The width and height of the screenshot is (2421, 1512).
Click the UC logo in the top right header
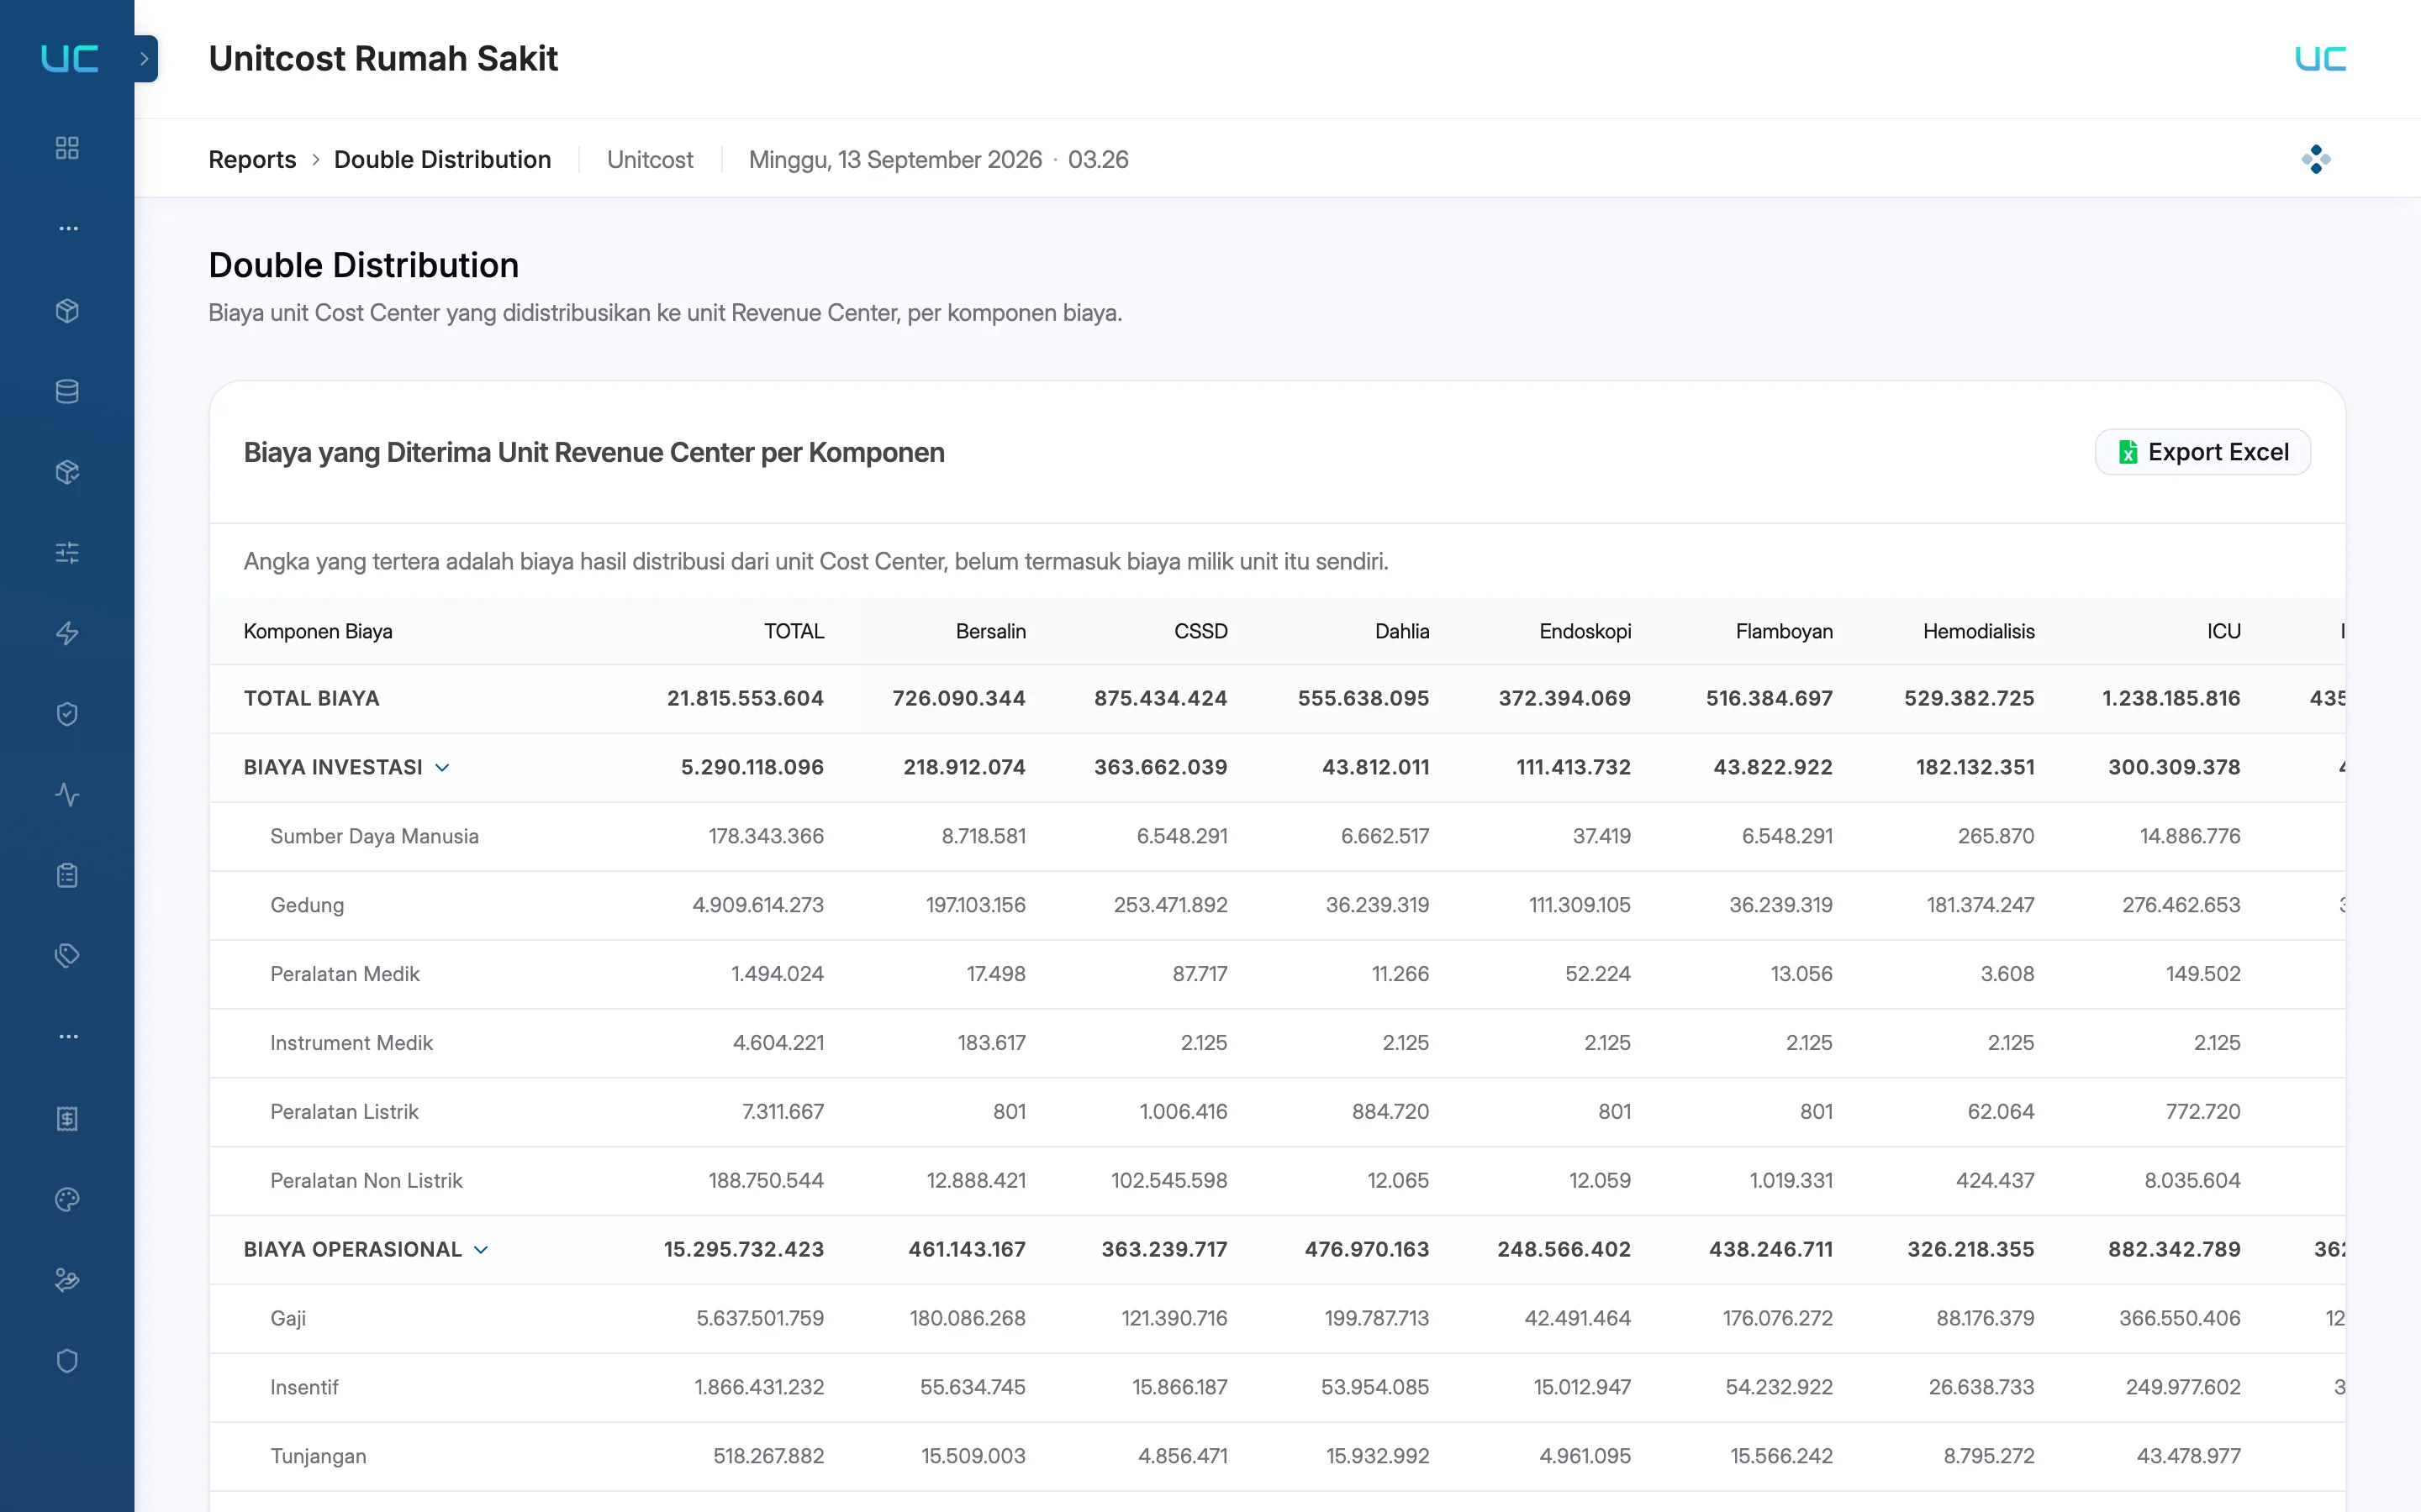point(2320,59)
